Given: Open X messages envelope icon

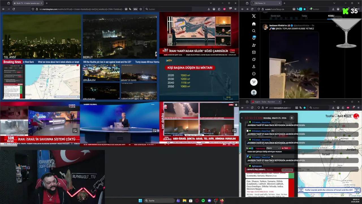Looking at the screenshot, I should pos(254,52).
